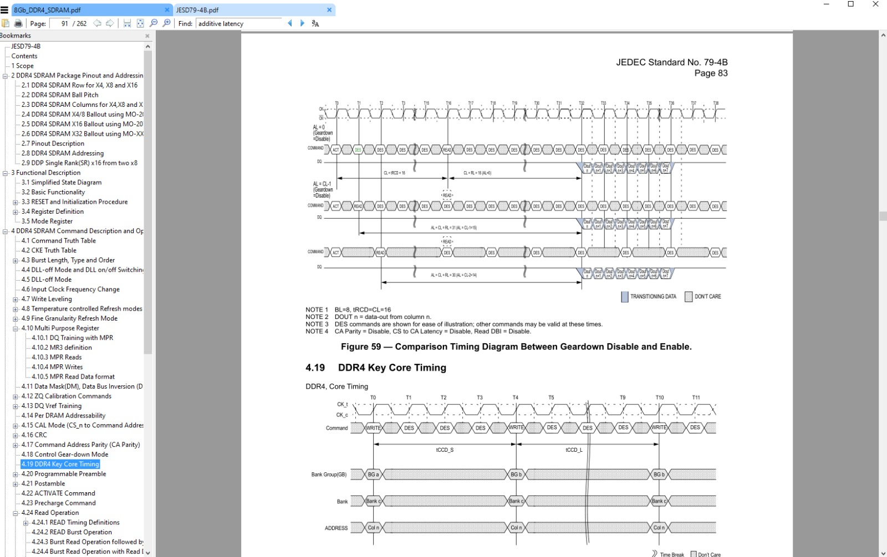Expand '4.12 ZQ Calibration Commands'
The image size is (887, 557).
click(16, 396)
